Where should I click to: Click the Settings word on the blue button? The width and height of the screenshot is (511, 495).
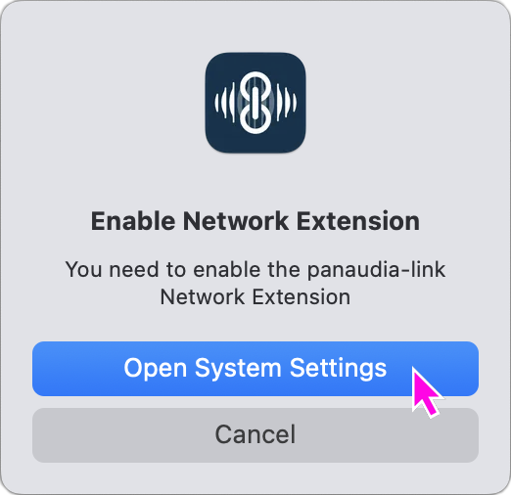[338, 369]
